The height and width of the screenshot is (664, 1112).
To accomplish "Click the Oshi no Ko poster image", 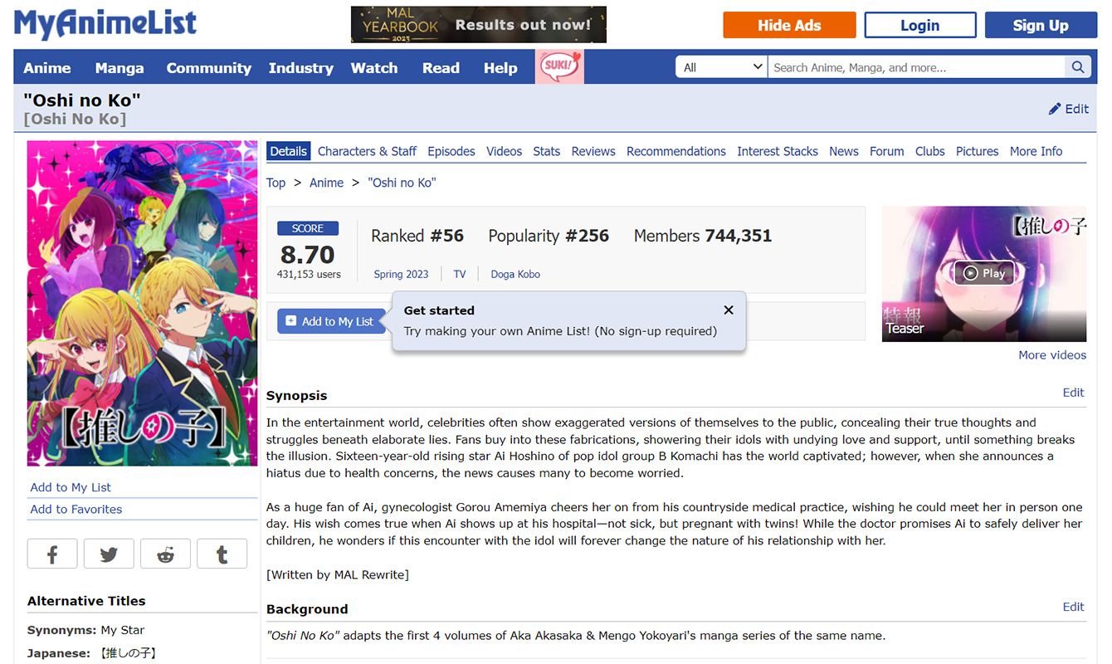I will [x=142, y=303].
